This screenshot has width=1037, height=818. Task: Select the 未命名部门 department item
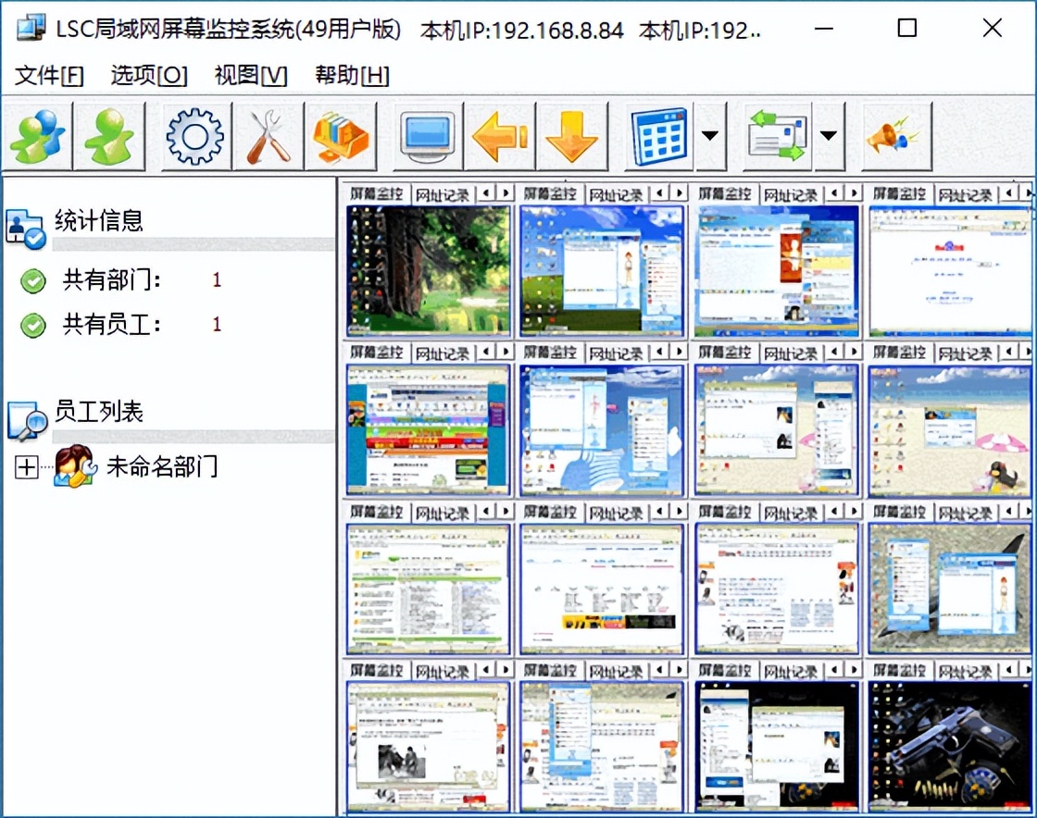click(x=161, y=466)
